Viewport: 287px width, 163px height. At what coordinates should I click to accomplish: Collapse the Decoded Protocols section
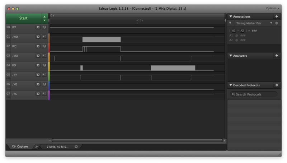tap(231, 85)
